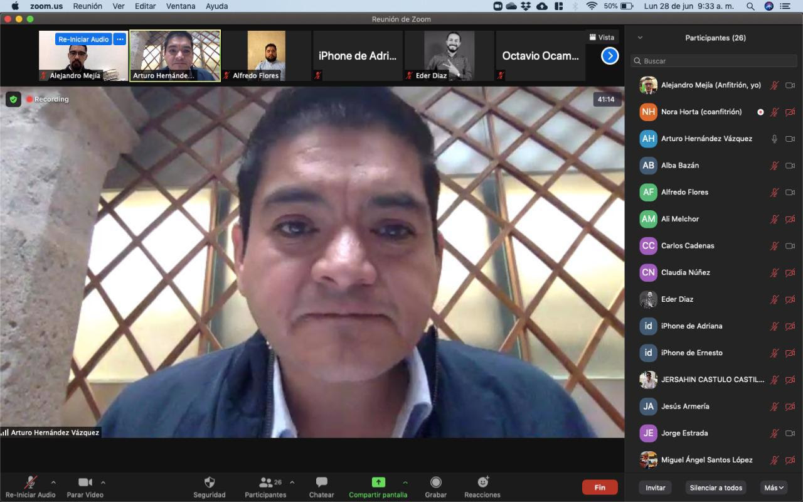The width and height of the screenshot is (803, 502).
Task: Open the Chatear chat bubble
Action: [x=321, y=483]
